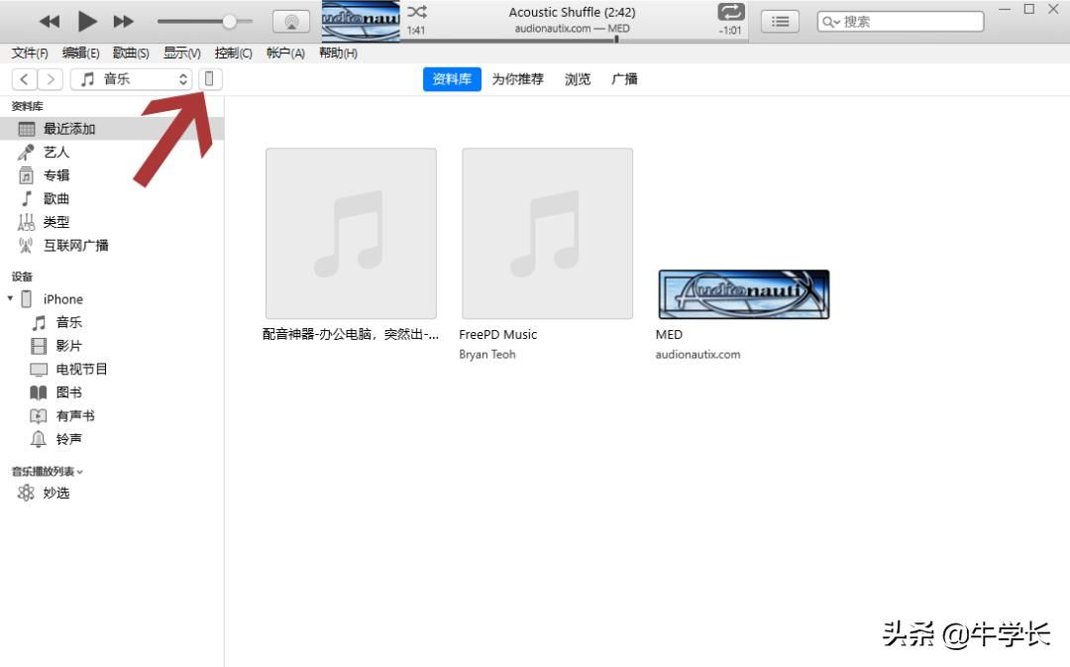Open the 音乐 media type dropdown
The image size is (1070, 667).
coord(132,79)
